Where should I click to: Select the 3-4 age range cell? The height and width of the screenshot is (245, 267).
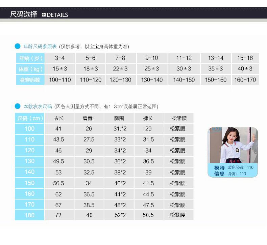[60, 58]
